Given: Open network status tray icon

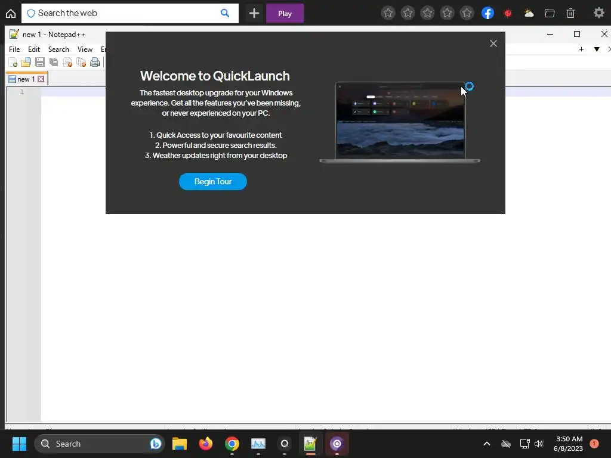Looking at the screenshot, I should coord(524,444).
